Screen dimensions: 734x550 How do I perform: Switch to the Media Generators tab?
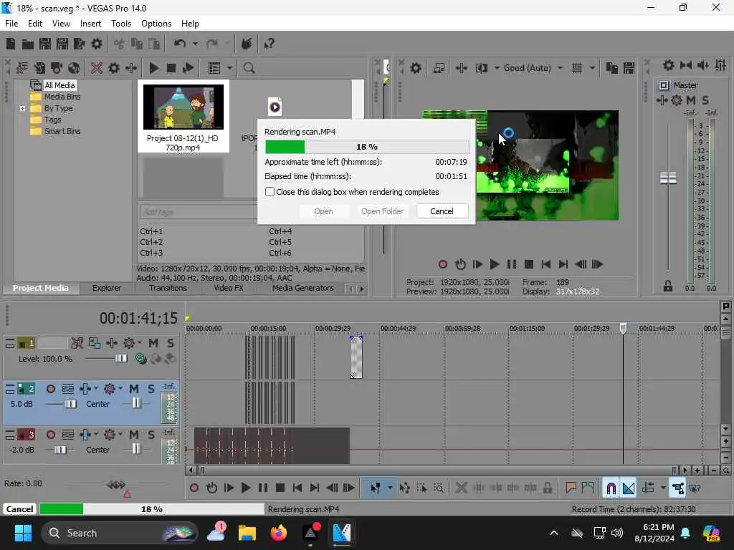[x=303, y=289]
